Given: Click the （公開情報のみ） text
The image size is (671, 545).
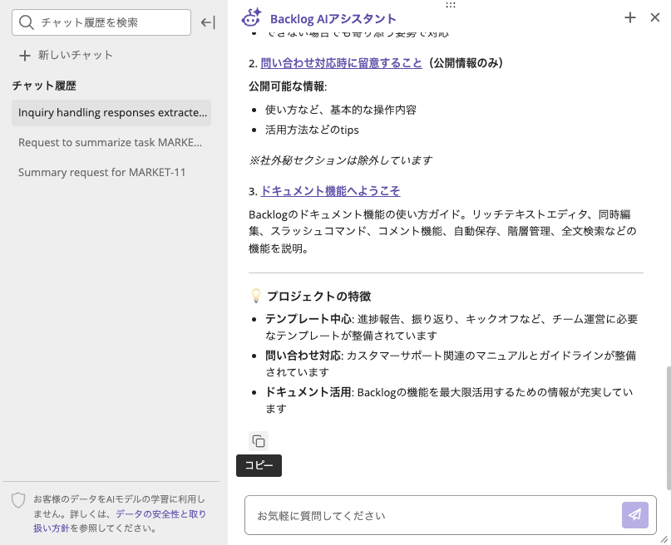Looking at the screenshot, I should point(466,63).
